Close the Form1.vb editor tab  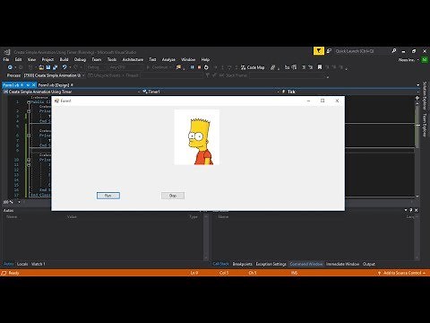tap(34, 85)
